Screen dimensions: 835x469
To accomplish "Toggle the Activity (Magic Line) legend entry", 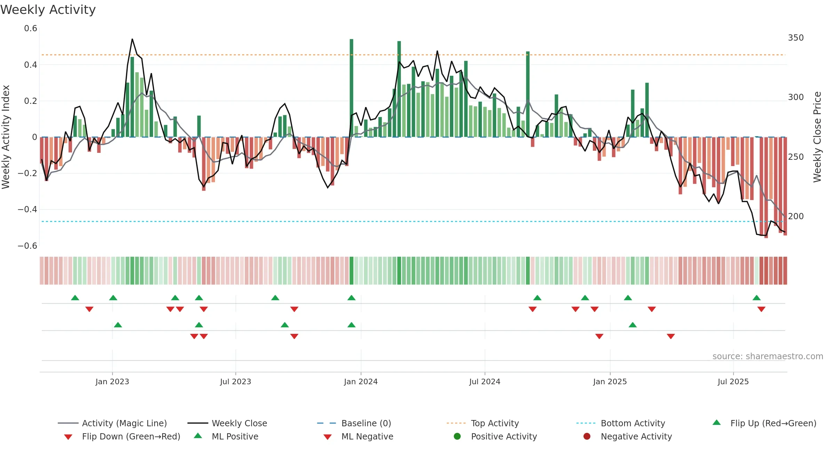I will 112,423.
